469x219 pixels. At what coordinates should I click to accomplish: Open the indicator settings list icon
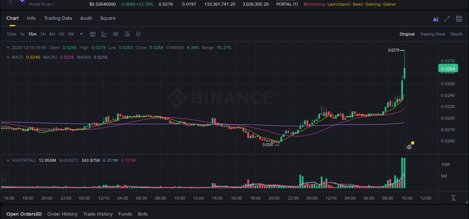click(126, 34)
